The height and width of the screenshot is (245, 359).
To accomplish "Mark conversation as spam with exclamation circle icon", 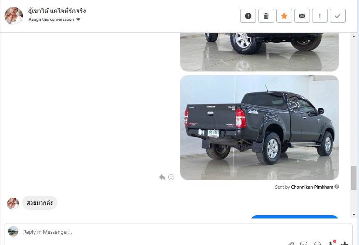I will tap(248, 16).
